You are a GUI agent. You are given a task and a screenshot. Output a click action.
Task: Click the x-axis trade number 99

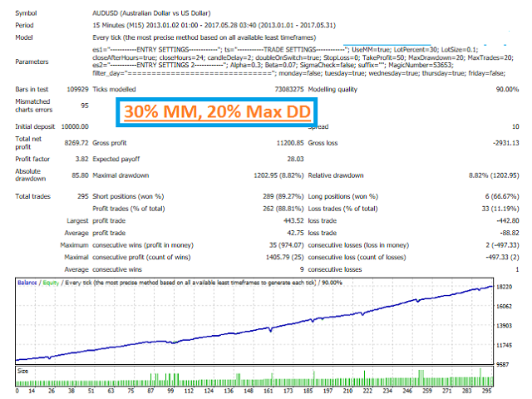pyautogui.click(x=170, y=392)
